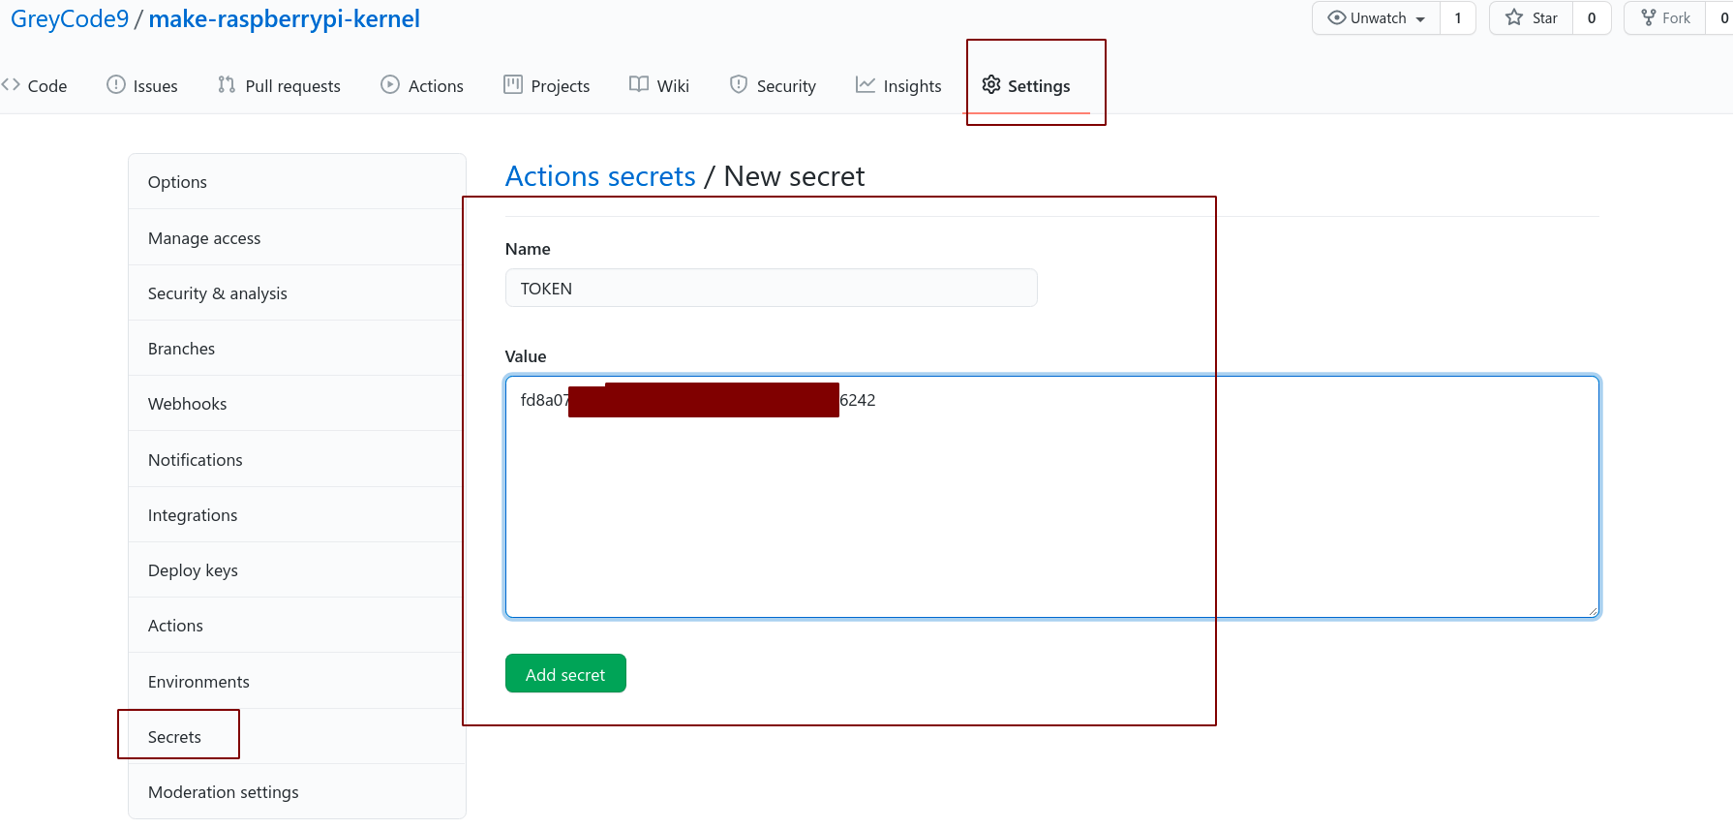Open Environments settings
The height and width of the screenshot is (829, 1733).
click(x=297, y=682)
